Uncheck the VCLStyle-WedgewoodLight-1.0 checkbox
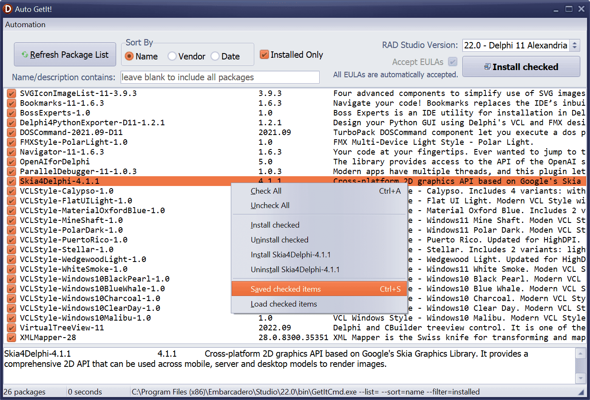Screen dimensions: 590x400 12,259
